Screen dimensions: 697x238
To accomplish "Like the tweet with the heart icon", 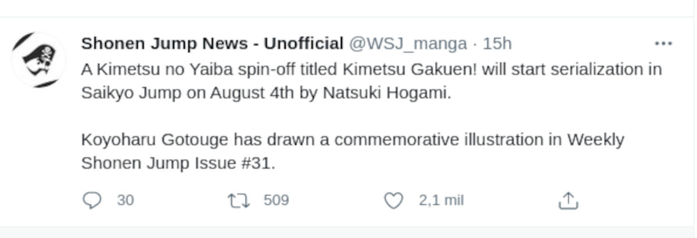I will click(394, 201).
